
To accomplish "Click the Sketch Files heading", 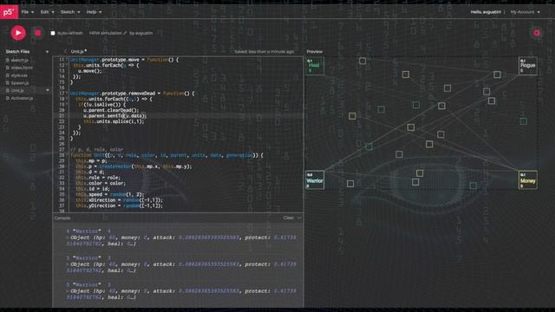I will (17, 52).
